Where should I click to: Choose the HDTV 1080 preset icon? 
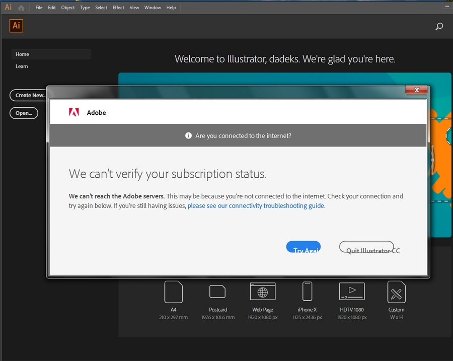tap(352, 292)
